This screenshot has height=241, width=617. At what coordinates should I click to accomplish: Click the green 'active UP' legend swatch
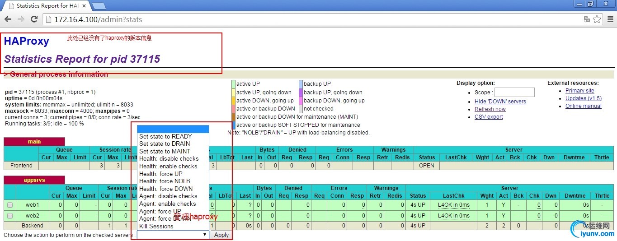click(x=233, y=84)
